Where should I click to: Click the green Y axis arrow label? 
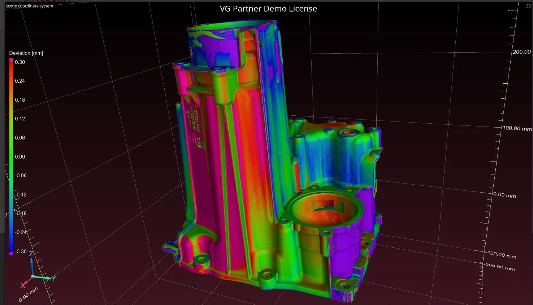coord(54,279)
